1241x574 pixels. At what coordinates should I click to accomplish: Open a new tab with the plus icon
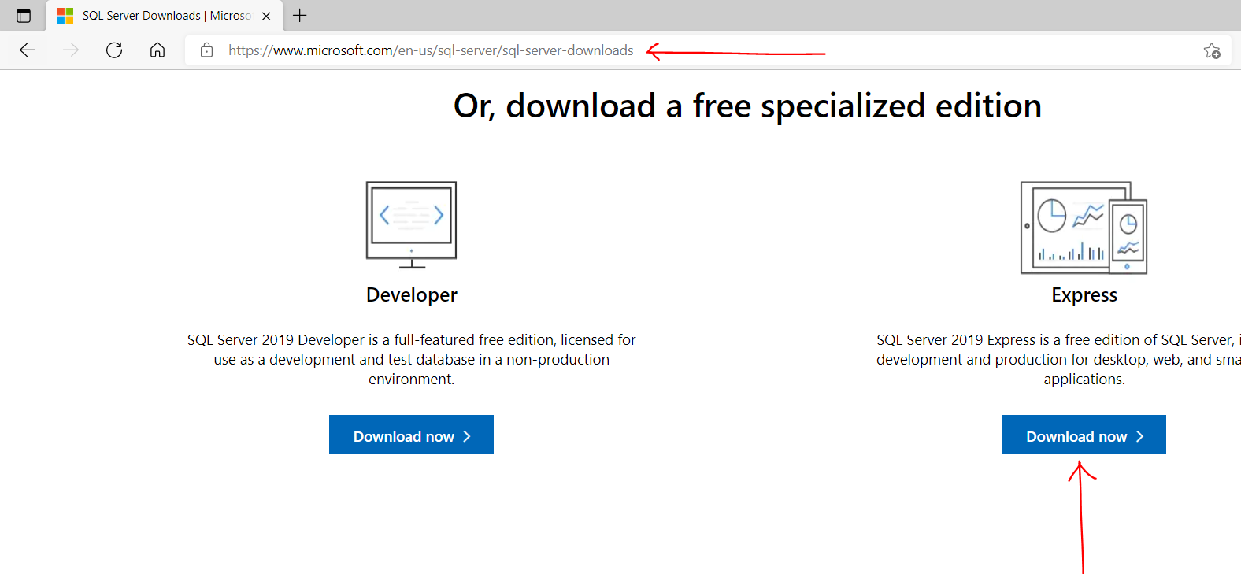pyautogui.click(x=300, y=15)
